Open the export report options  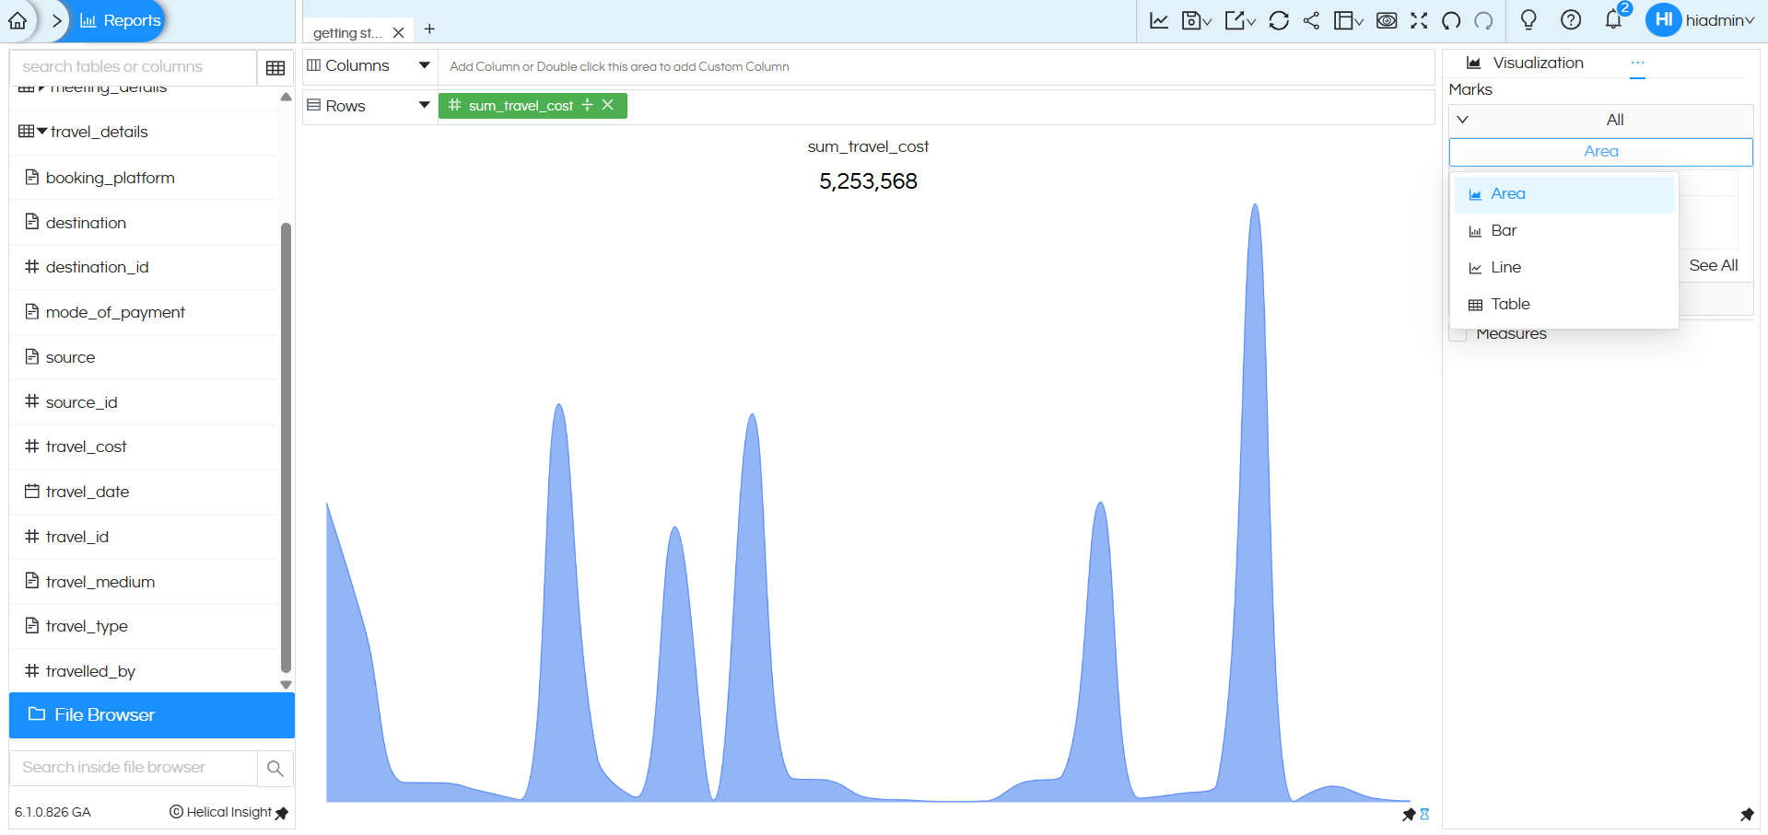[1238, 19]
